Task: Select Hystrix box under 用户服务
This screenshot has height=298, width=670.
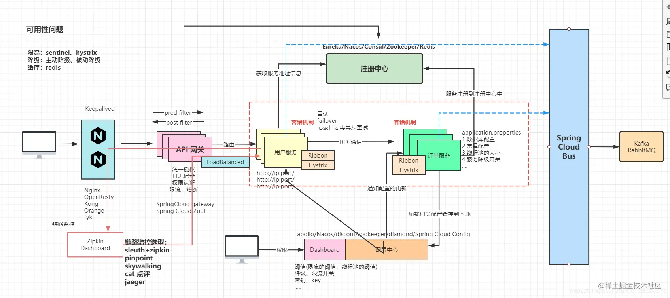Action: 318,165
